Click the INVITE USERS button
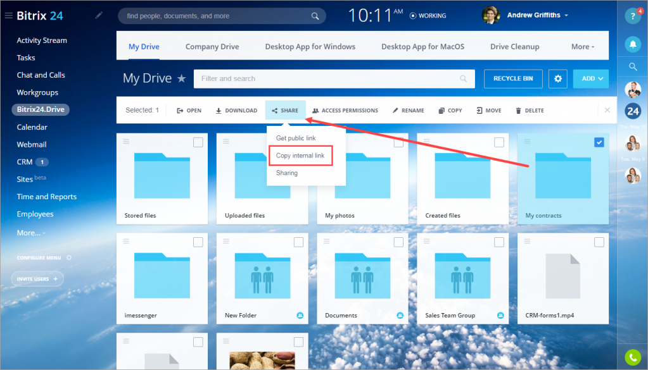The width and height of the screenshot is (648, 370). click(x=37, y=279)
